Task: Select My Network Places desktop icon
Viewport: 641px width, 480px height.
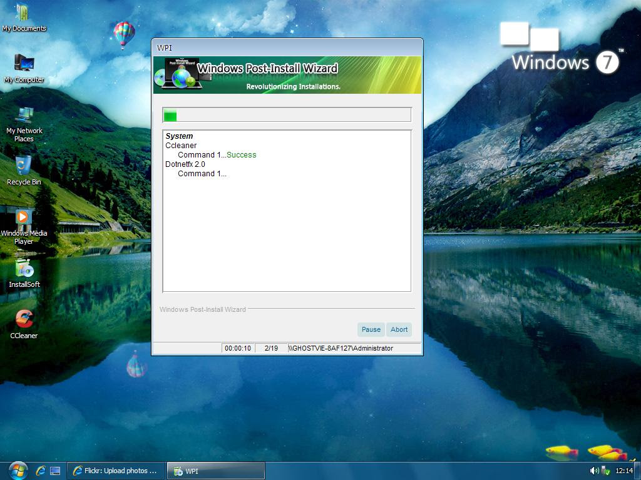Action: 24,124
